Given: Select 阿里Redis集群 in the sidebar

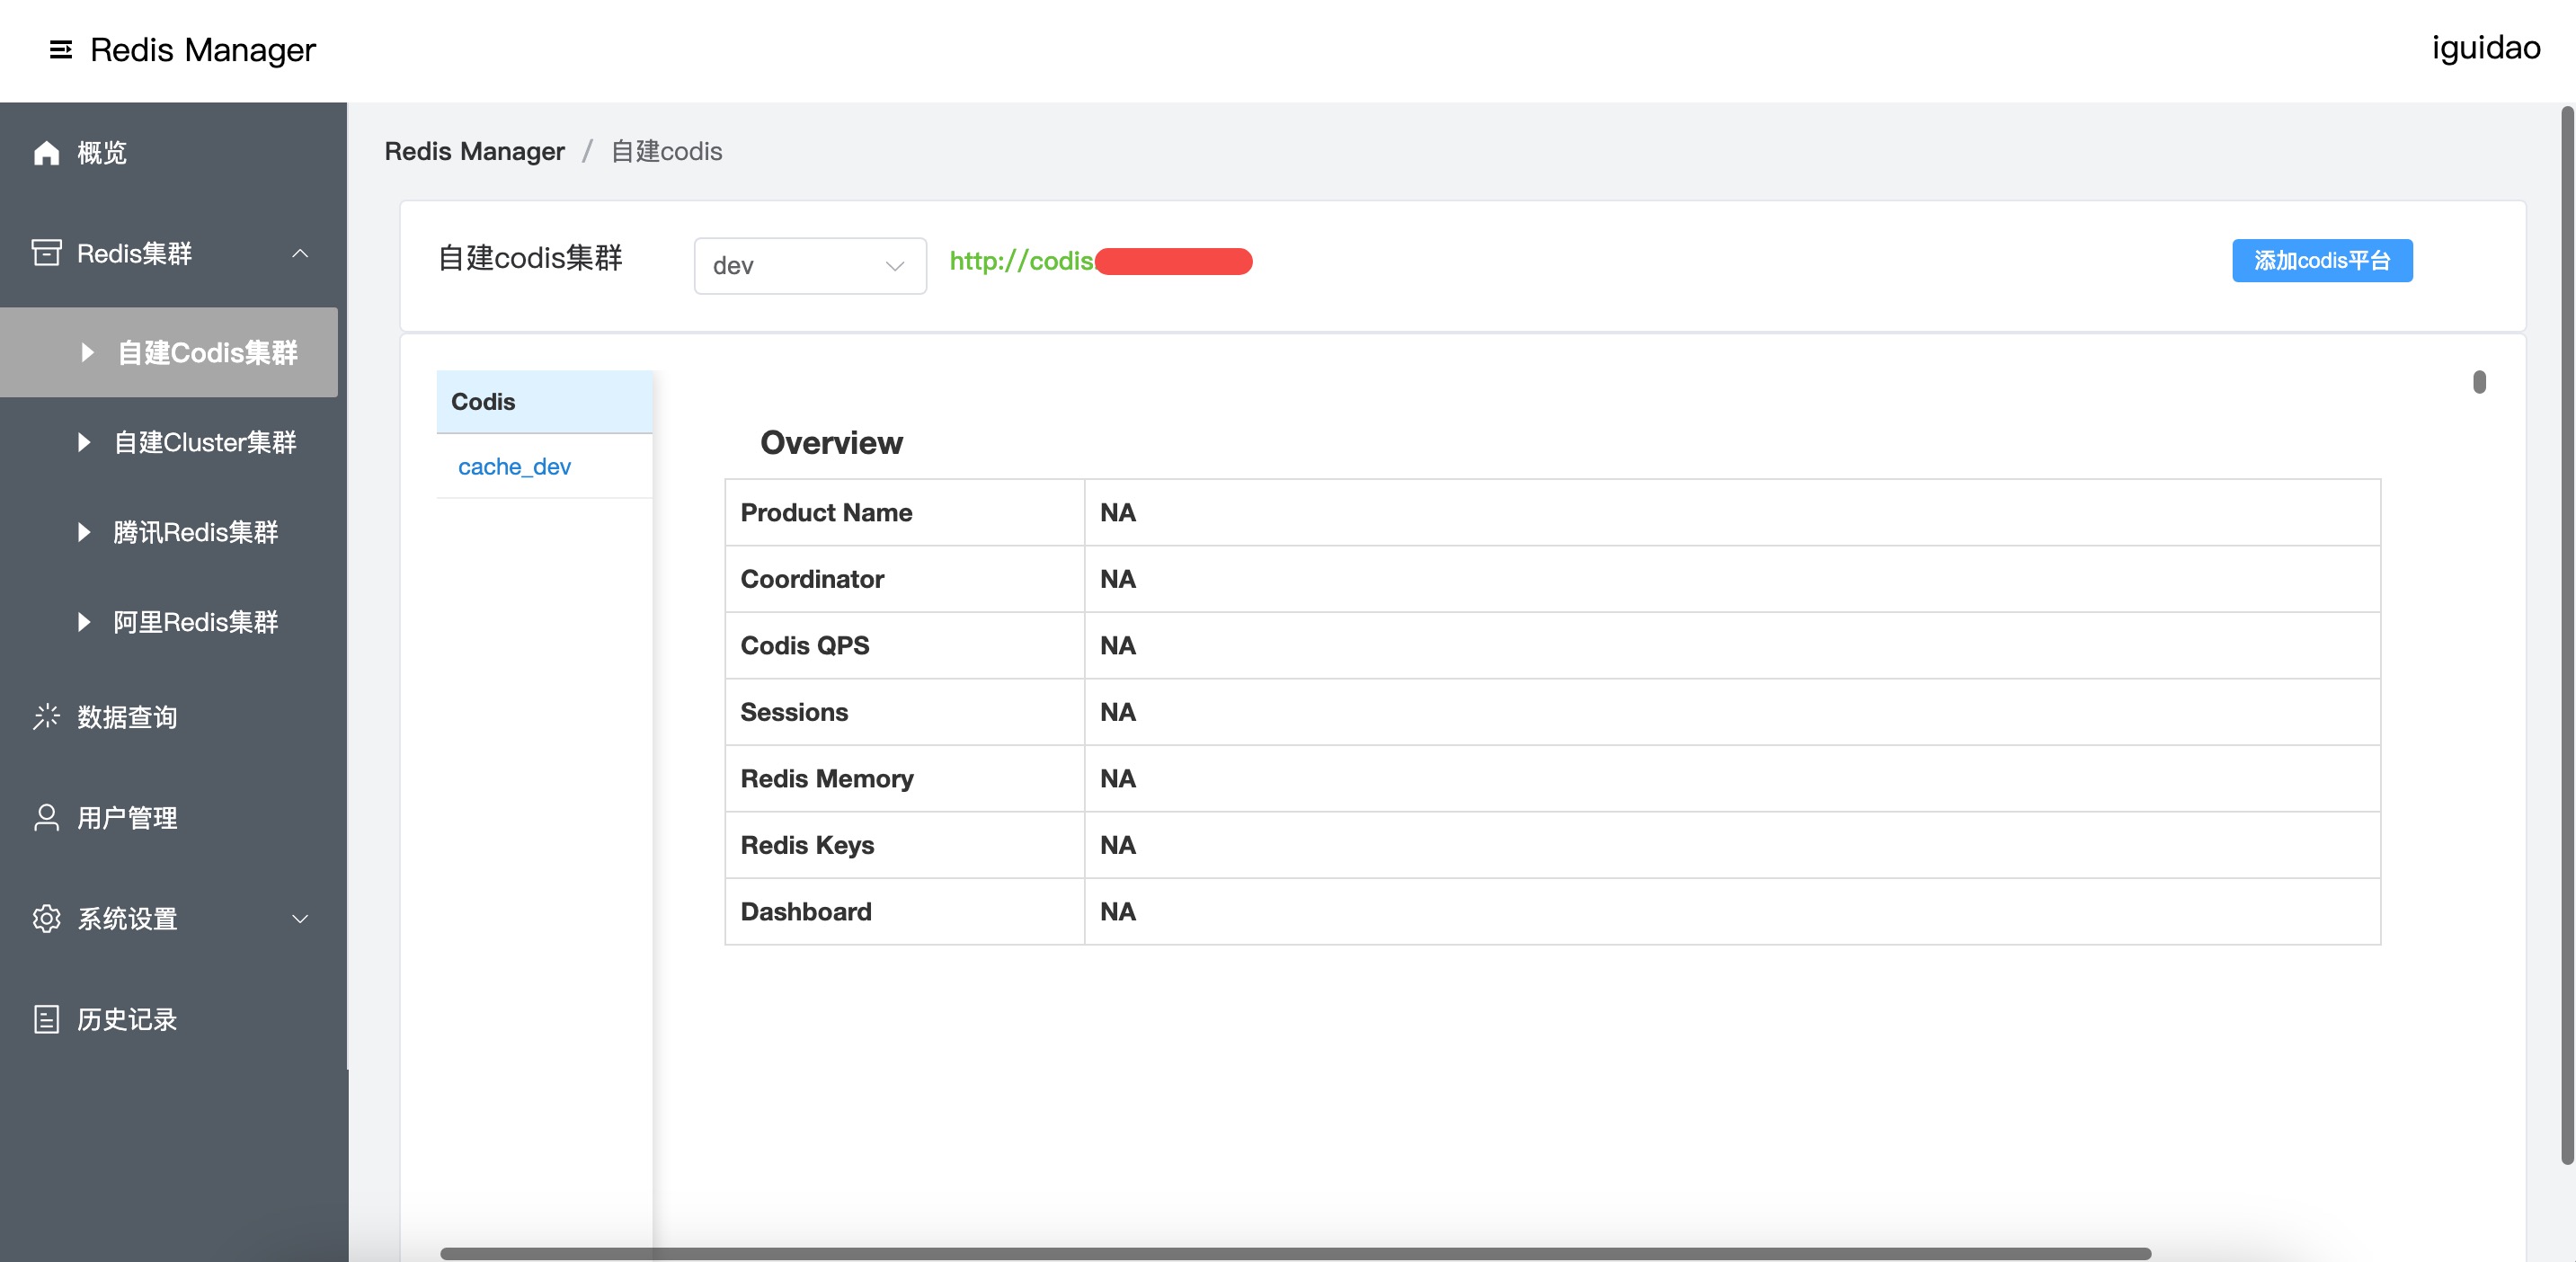Looking at the screenshot, I should [195, 622].
